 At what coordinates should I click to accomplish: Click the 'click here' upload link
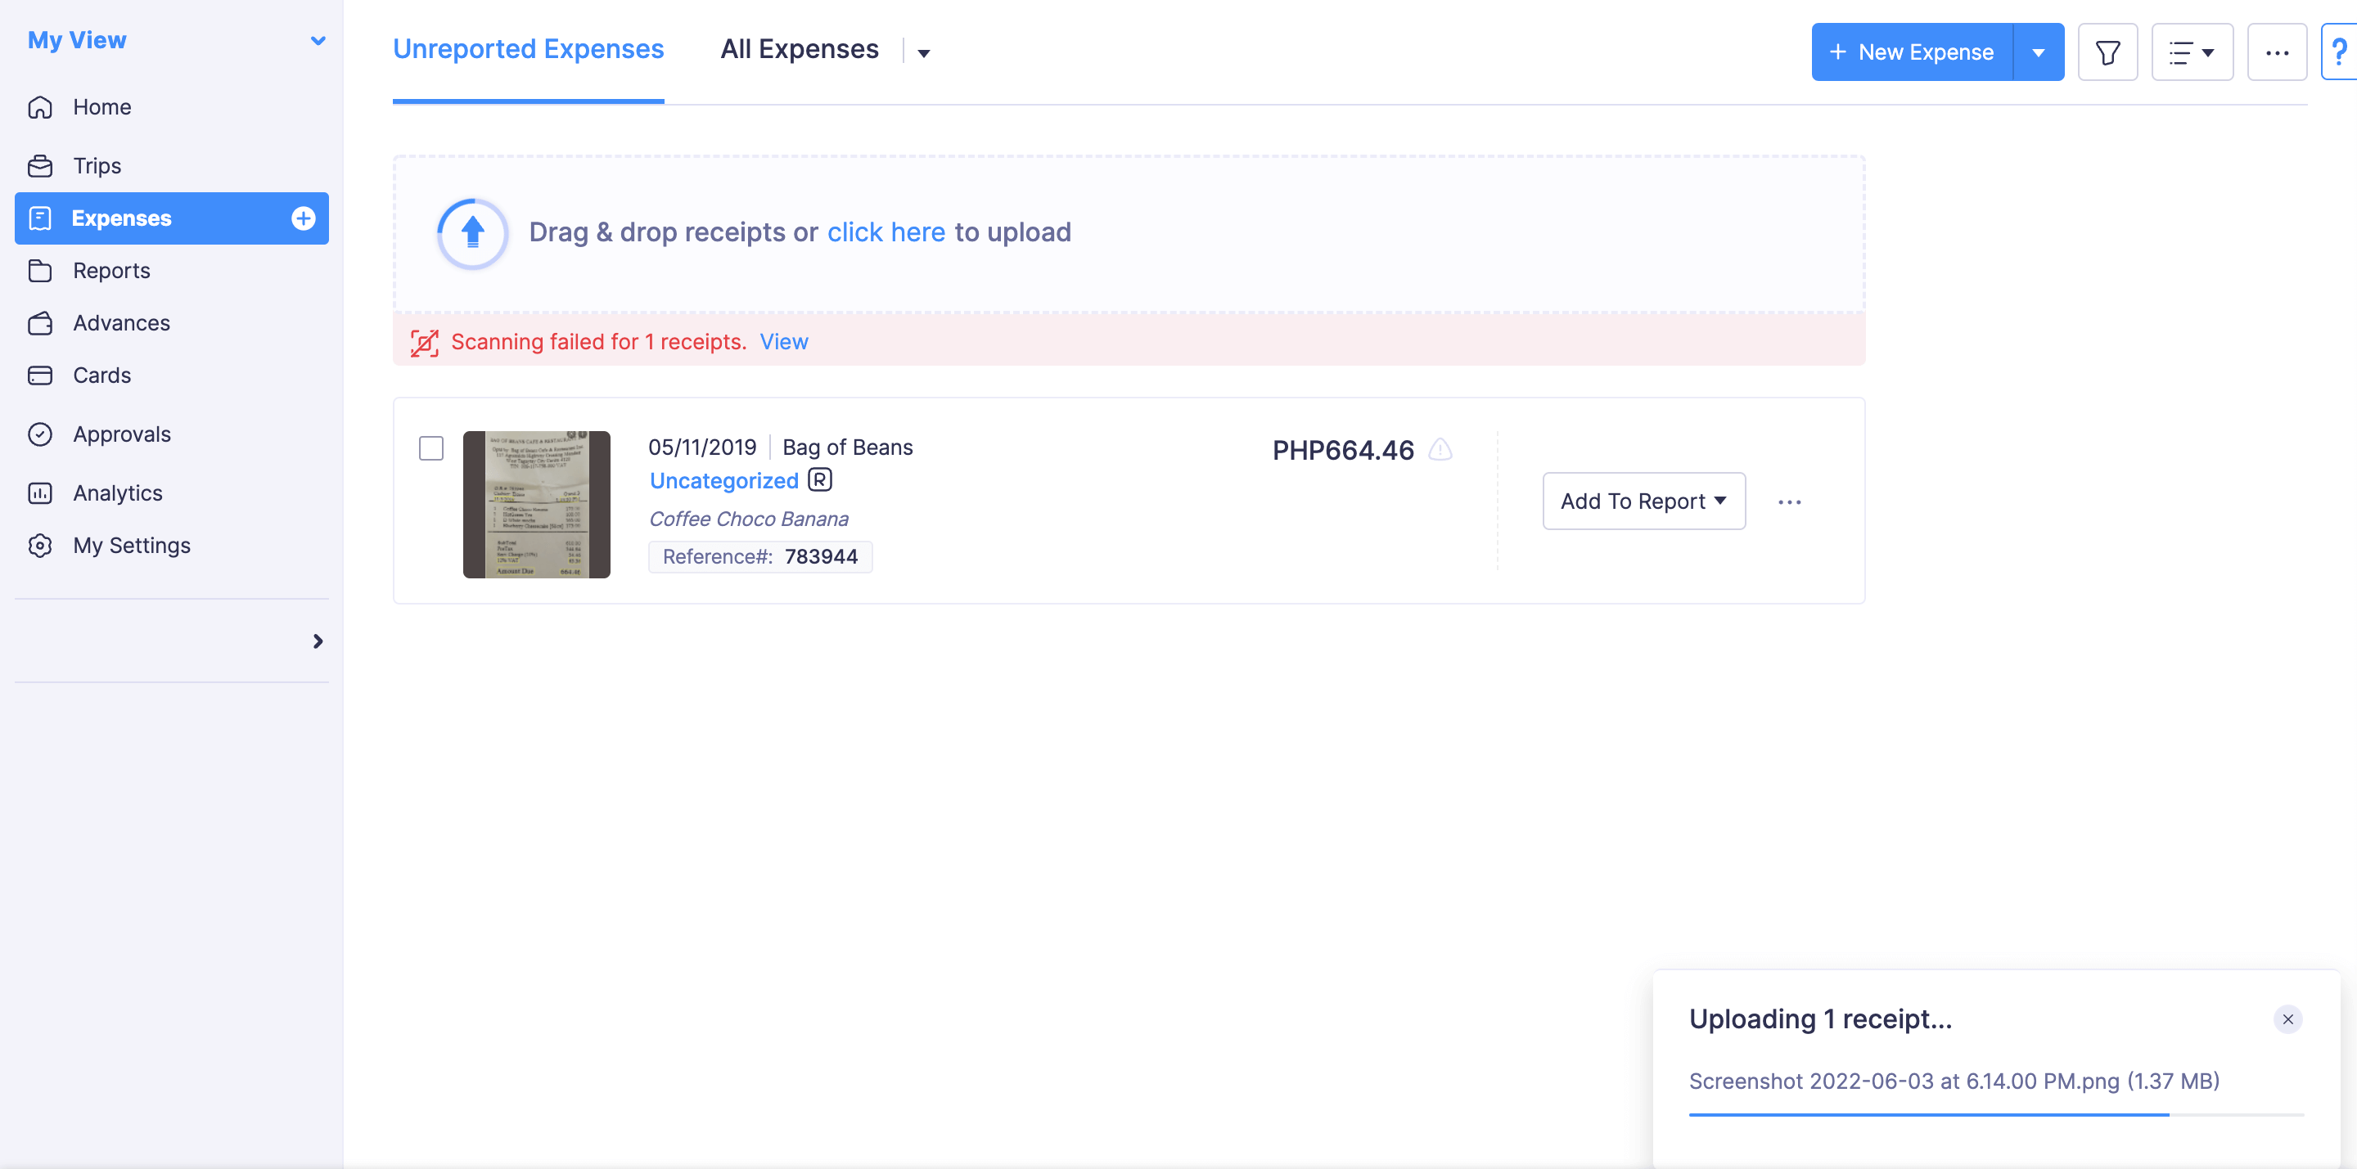click(885, 232)
